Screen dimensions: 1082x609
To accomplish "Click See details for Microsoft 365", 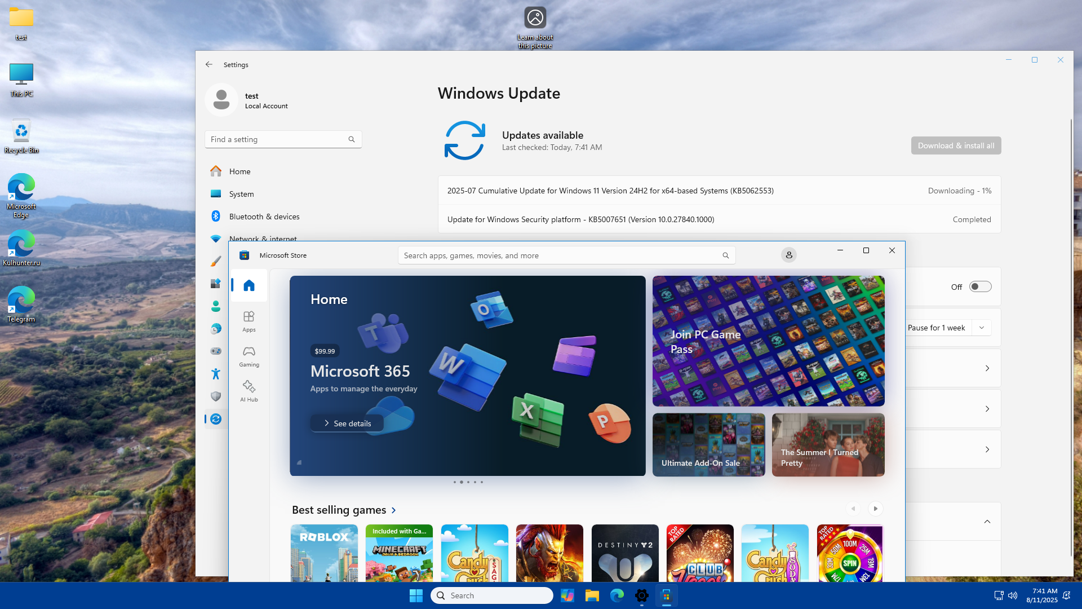I will pos(347,423).
